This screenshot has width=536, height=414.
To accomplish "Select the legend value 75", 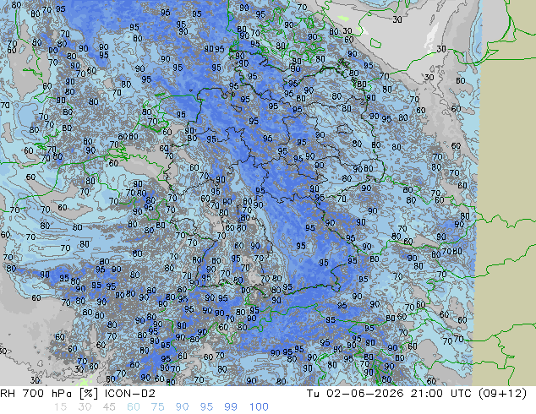I will pos(157,407).
